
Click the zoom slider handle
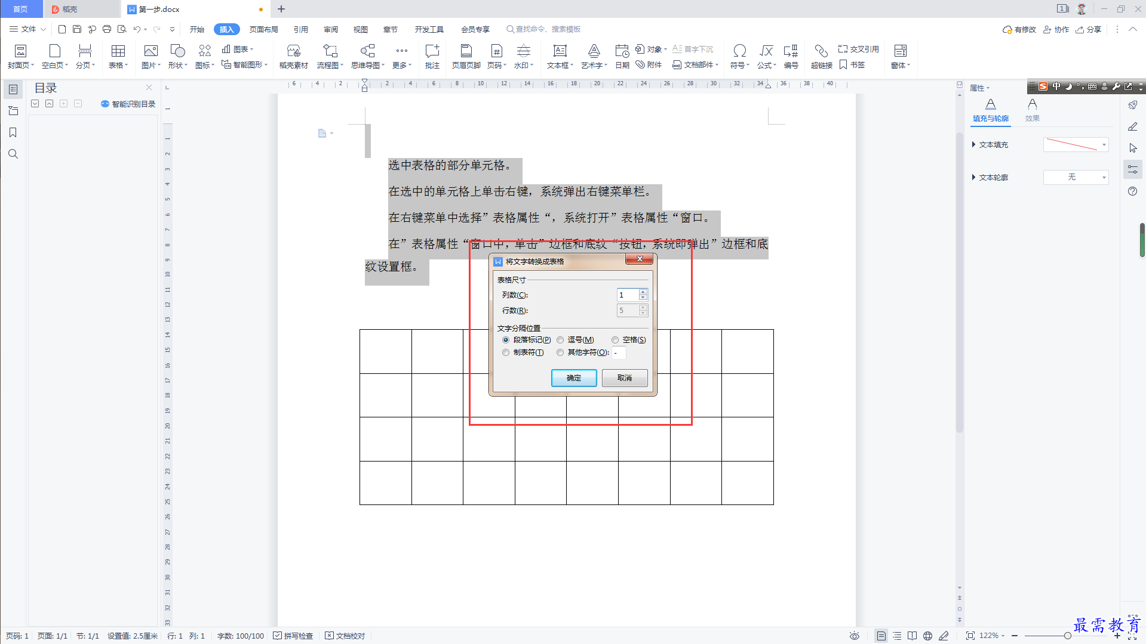[x=1067, y=636]
